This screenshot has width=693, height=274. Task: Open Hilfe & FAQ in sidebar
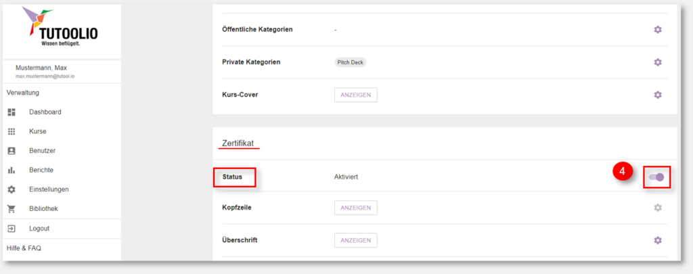click(24, 248)
